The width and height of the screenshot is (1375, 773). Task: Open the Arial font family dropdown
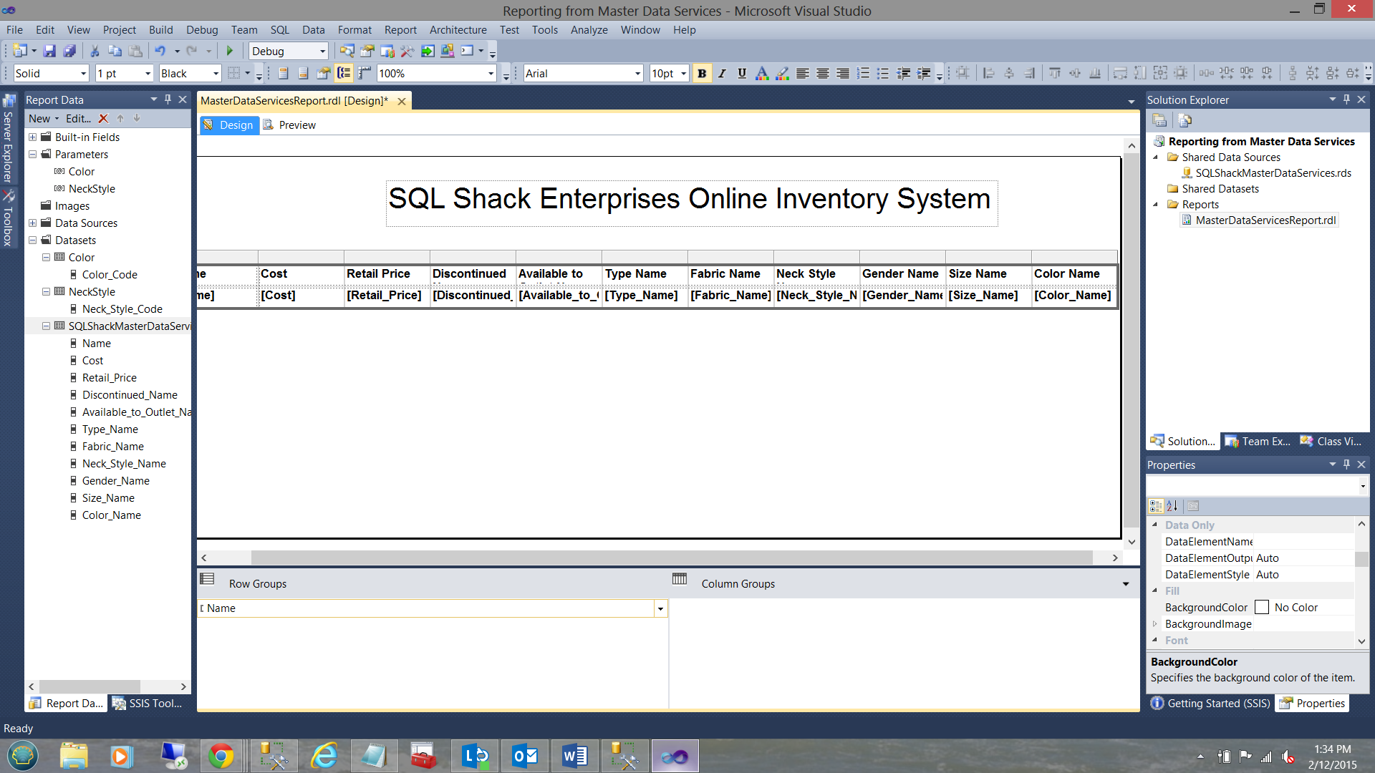click(x=637, y=73)
